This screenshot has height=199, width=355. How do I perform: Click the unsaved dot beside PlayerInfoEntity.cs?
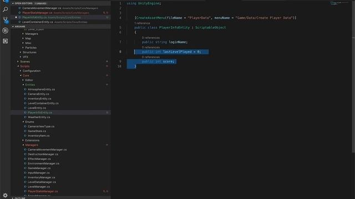pos(16,17)
